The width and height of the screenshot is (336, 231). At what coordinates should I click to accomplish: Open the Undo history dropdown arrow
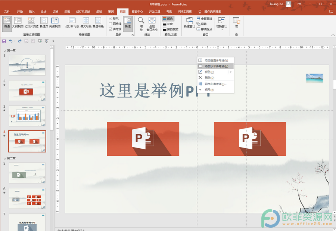pos(15,41)
